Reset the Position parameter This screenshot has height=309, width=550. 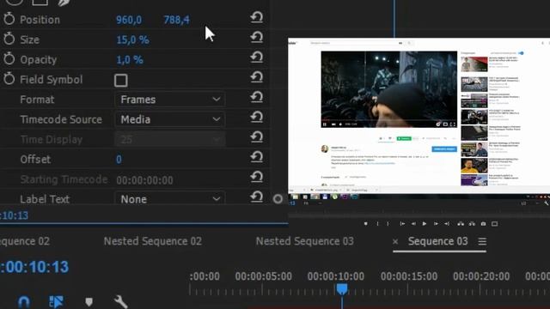(x=257, y=17)
